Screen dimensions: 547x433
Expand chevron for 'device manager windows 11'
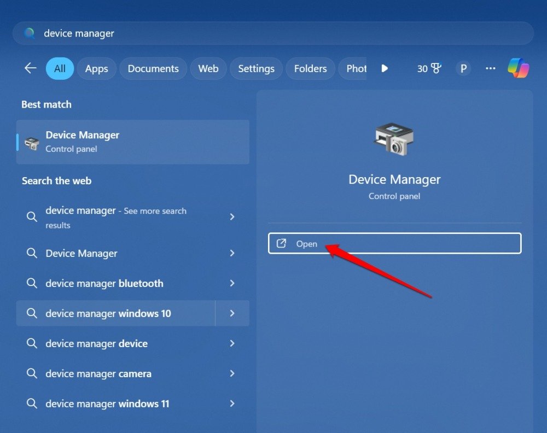point(232,403)
